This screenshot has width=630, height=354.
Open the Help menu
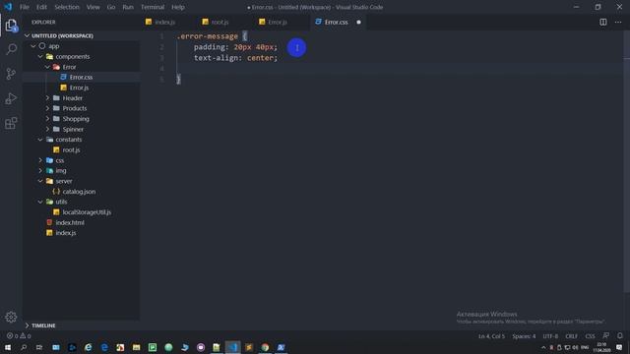pos(178,7)
